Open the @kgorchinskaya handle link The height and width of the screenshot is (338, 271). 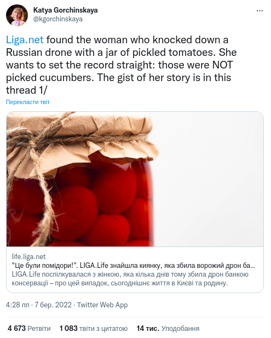tap(57, 19)
